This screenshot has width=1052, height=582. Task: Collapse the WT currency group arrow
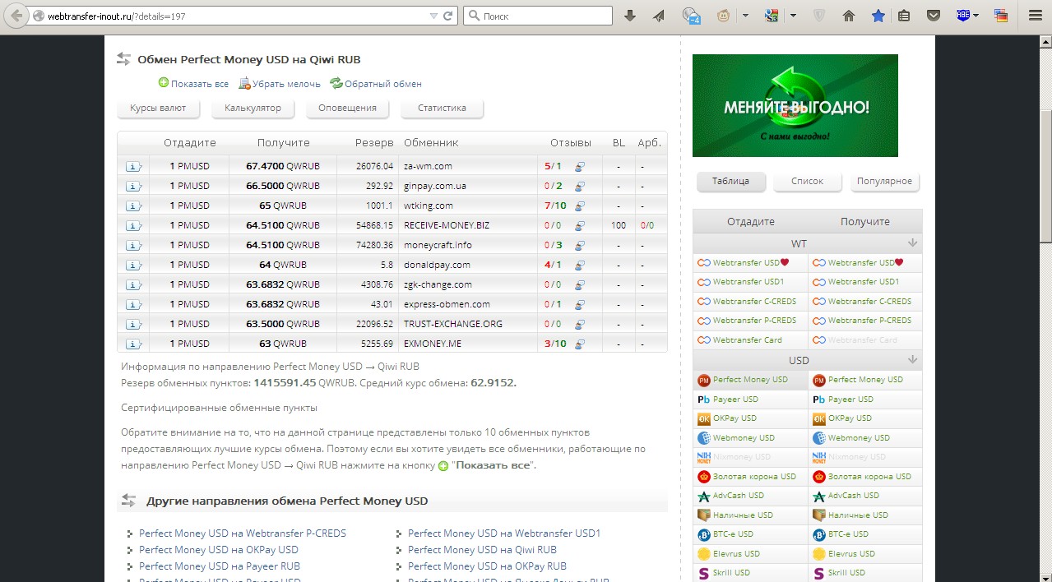click(912, 243)
